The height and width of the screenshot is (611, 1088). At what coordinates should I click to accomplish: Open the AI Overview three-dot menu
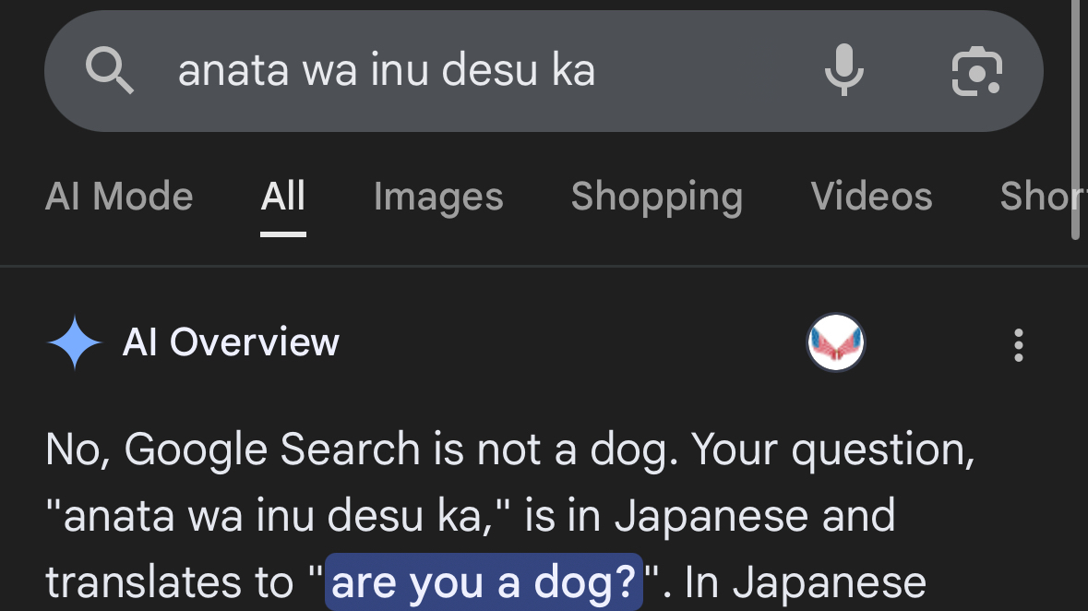[1018, 344]
